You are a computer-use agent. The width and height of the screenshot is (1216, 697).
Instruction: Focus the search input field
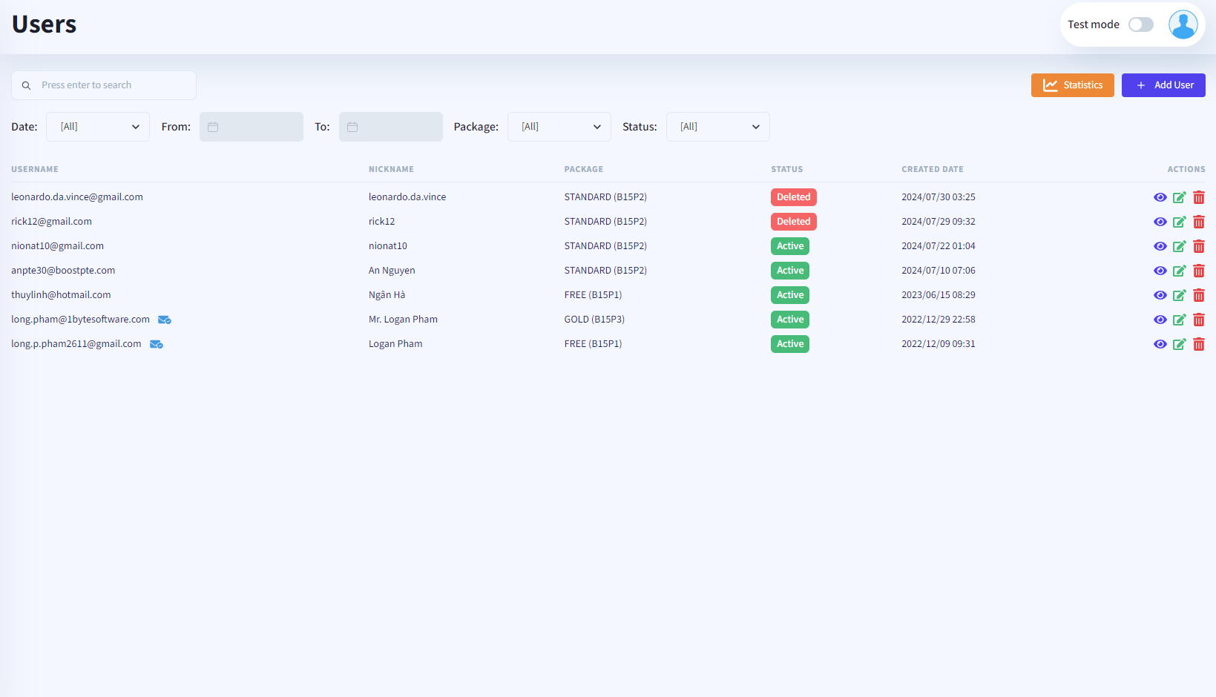111,85
